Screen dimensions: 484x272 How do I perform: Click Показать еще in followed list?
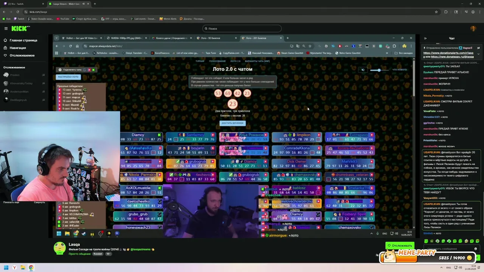pyautogui.click(x=11, y=202)
